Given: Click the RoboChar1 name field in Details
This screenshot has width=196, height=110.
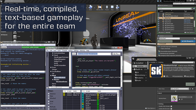Looking at the screenshot, I should 169,38.
